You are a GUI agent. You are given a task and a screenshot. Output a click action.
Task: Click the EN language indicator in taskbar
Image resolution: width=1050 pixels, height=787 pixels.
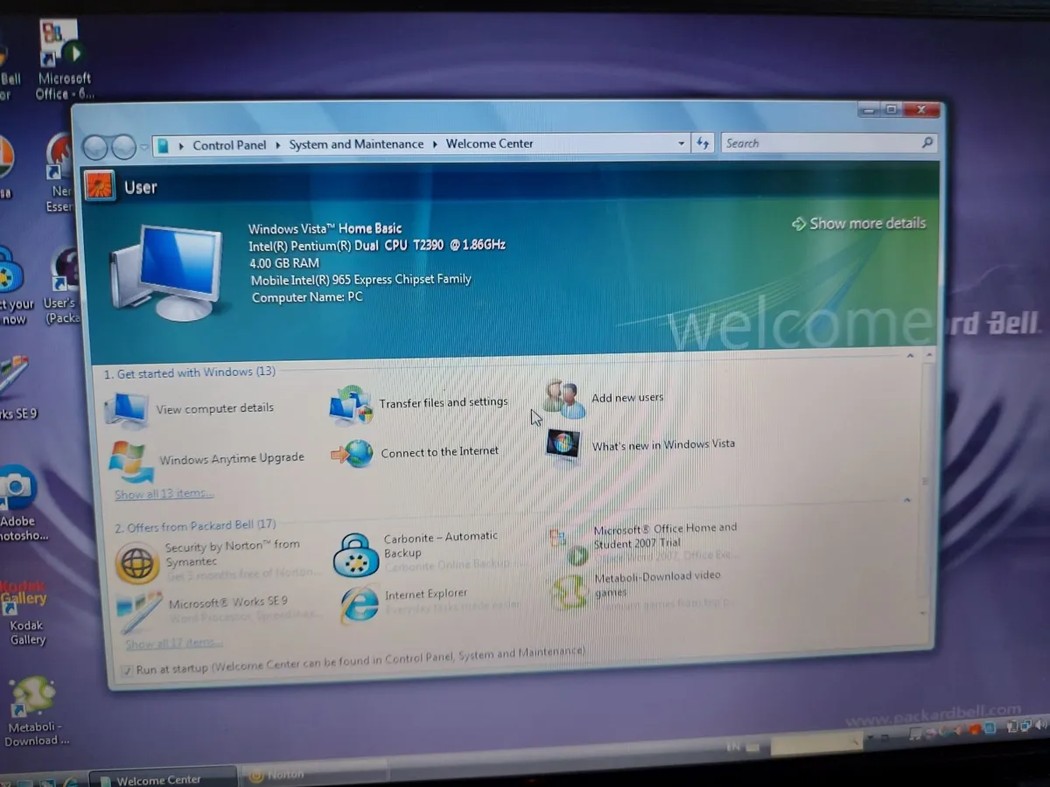(734, 748)
